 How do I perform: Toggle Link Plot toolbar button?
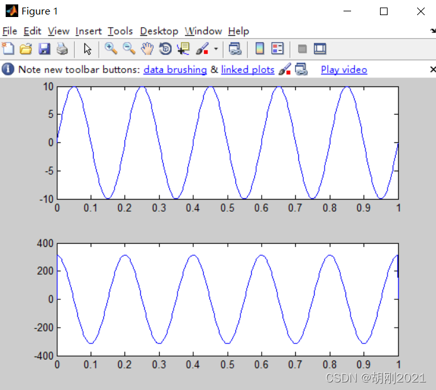click(x=235, y=49)
